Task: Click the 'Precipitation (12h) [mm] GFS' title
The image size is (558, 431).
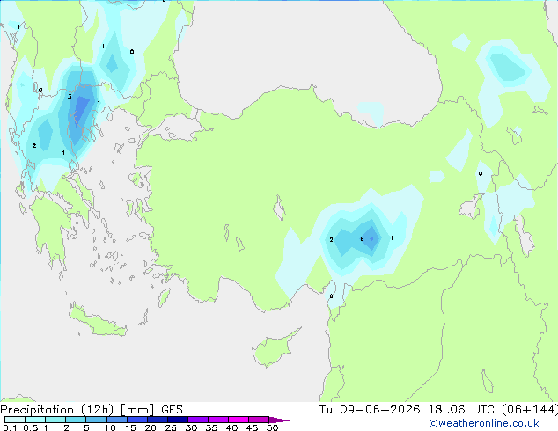Action: pos(92,410)
